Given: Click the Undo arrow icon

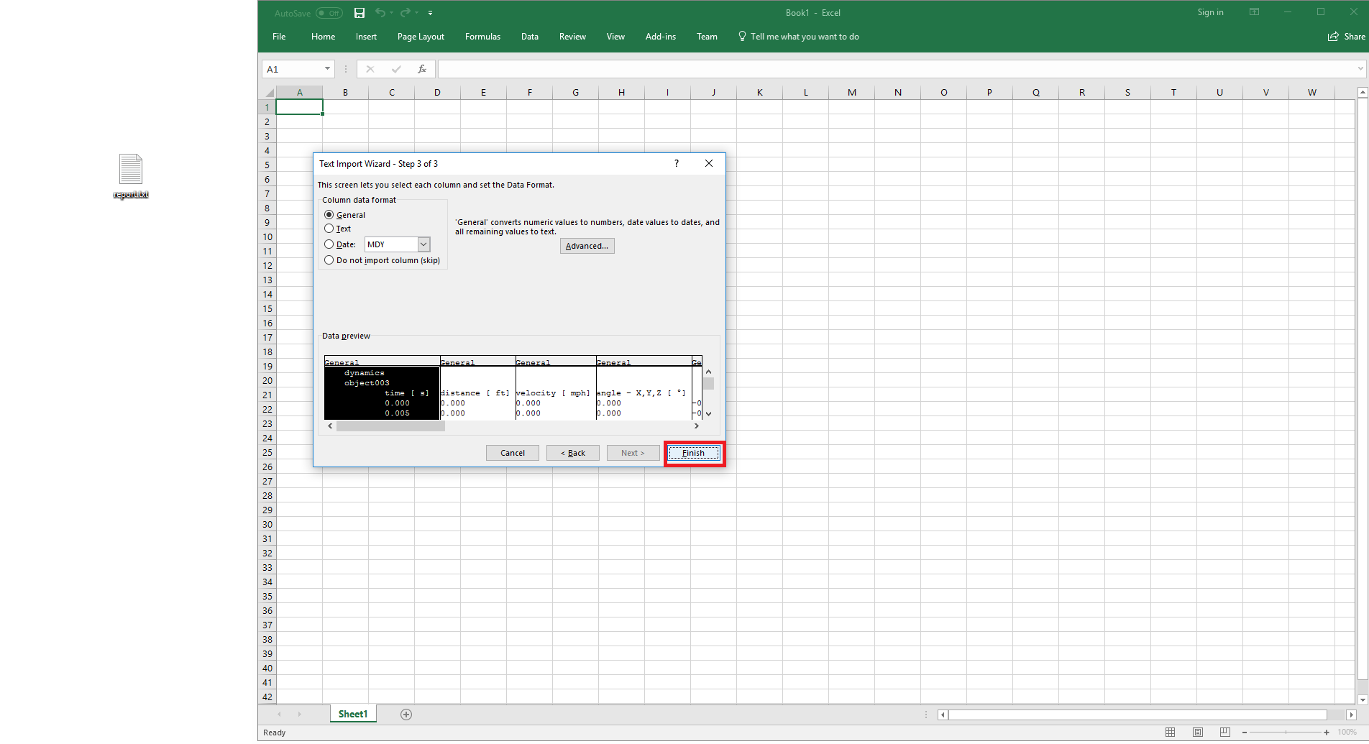Looking at the screenshot, I should [380, 13].
